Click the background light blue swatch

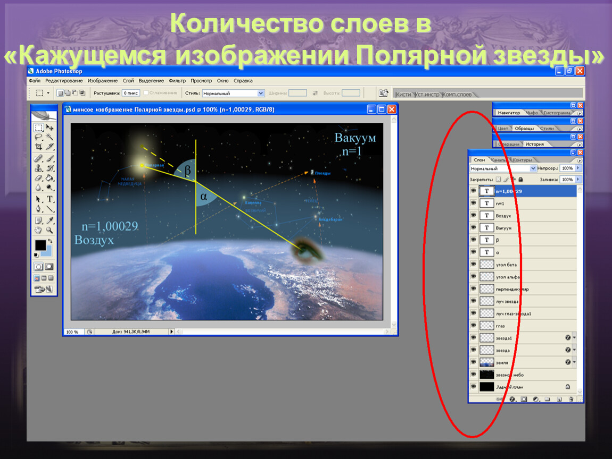click(x=47, y=252)
